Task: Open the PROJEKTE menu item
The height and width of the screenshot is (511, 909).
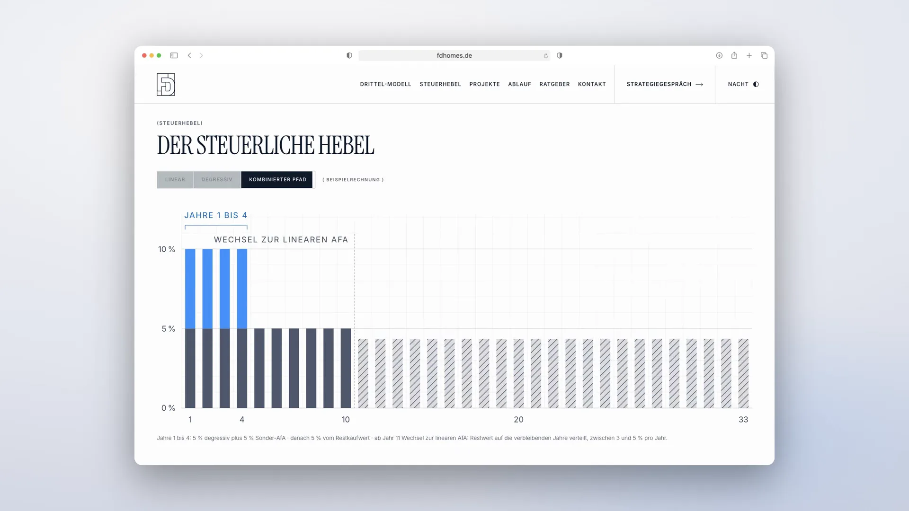Action: [485, 84]
